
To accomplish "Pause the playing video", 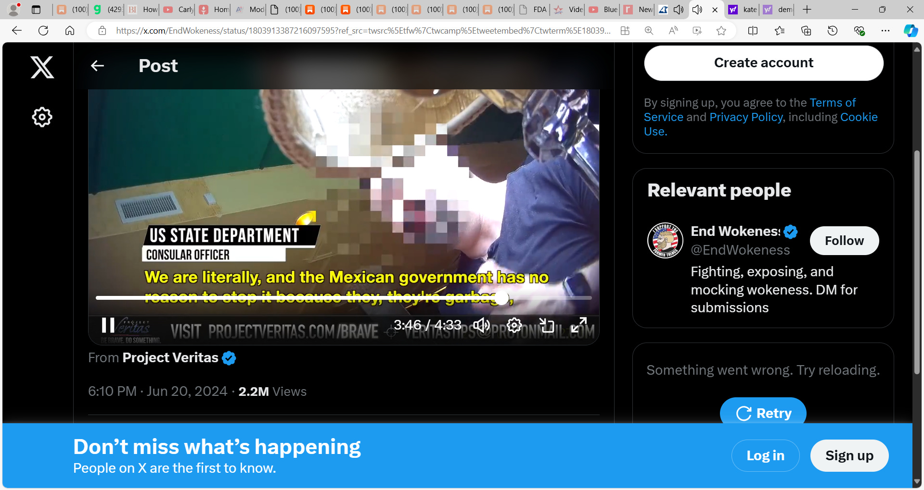I will click(108, 325).
